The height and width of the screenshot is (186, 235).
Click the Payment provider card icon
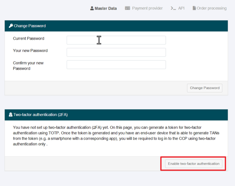pyautogui.click(x=128, y=8)
